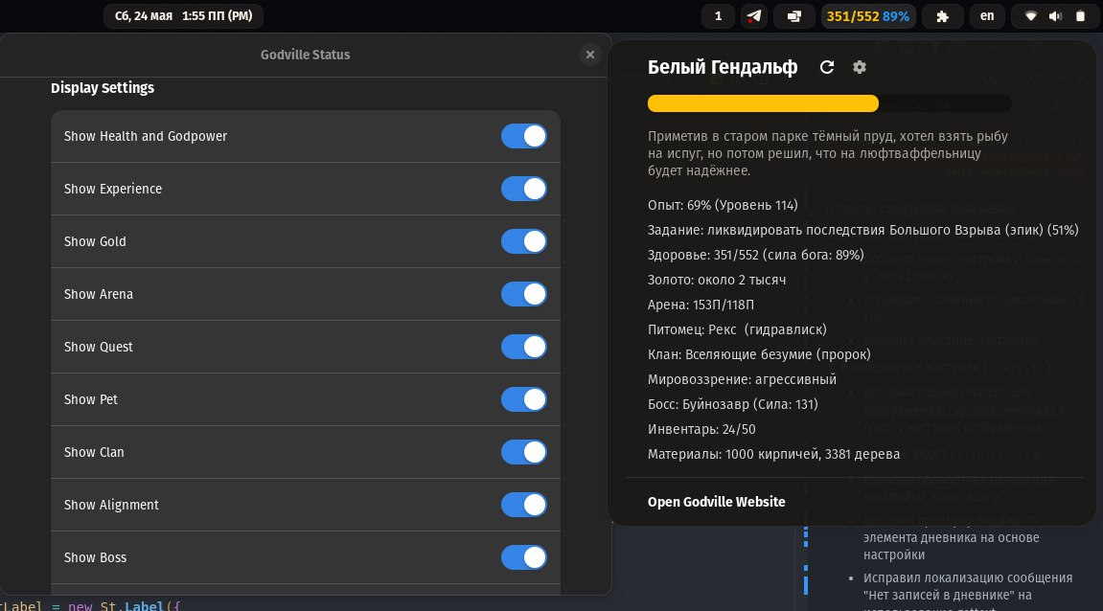Switch off Show Arena
The height and width of the screenshot is (611, 1103).
tap(523, 294)
